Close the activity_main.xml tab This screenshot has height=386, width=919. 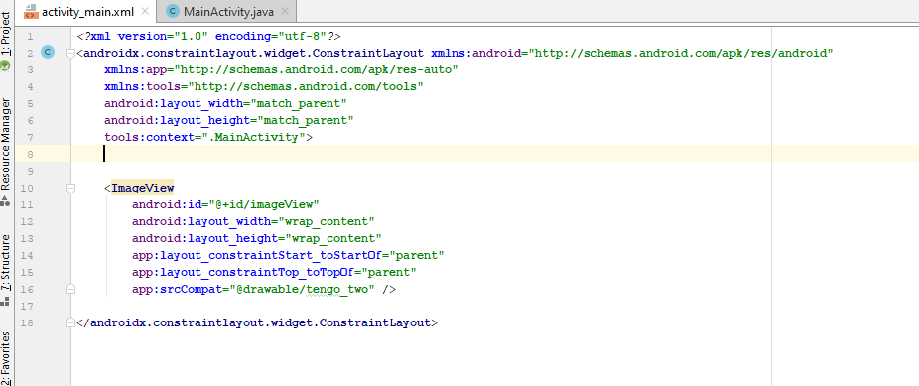[145, 11]
